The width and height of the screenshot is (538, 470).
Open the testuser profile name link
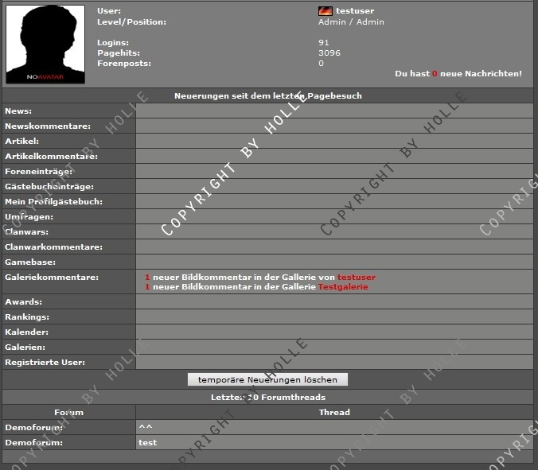[x=355, y=11]
